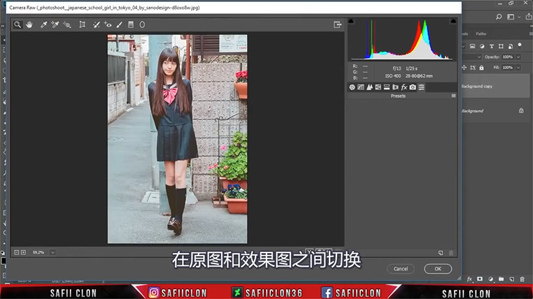The image size is (533, 299).
Task: Click the histogram graph
Action: 402,39
